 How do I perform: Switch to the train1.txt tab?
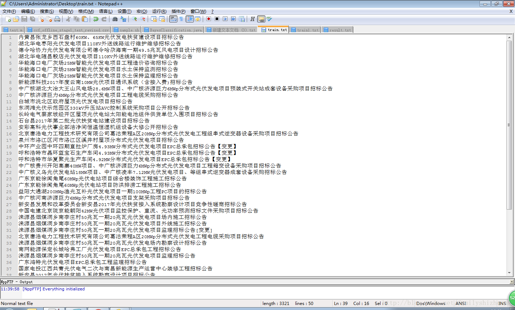(305, 30)
